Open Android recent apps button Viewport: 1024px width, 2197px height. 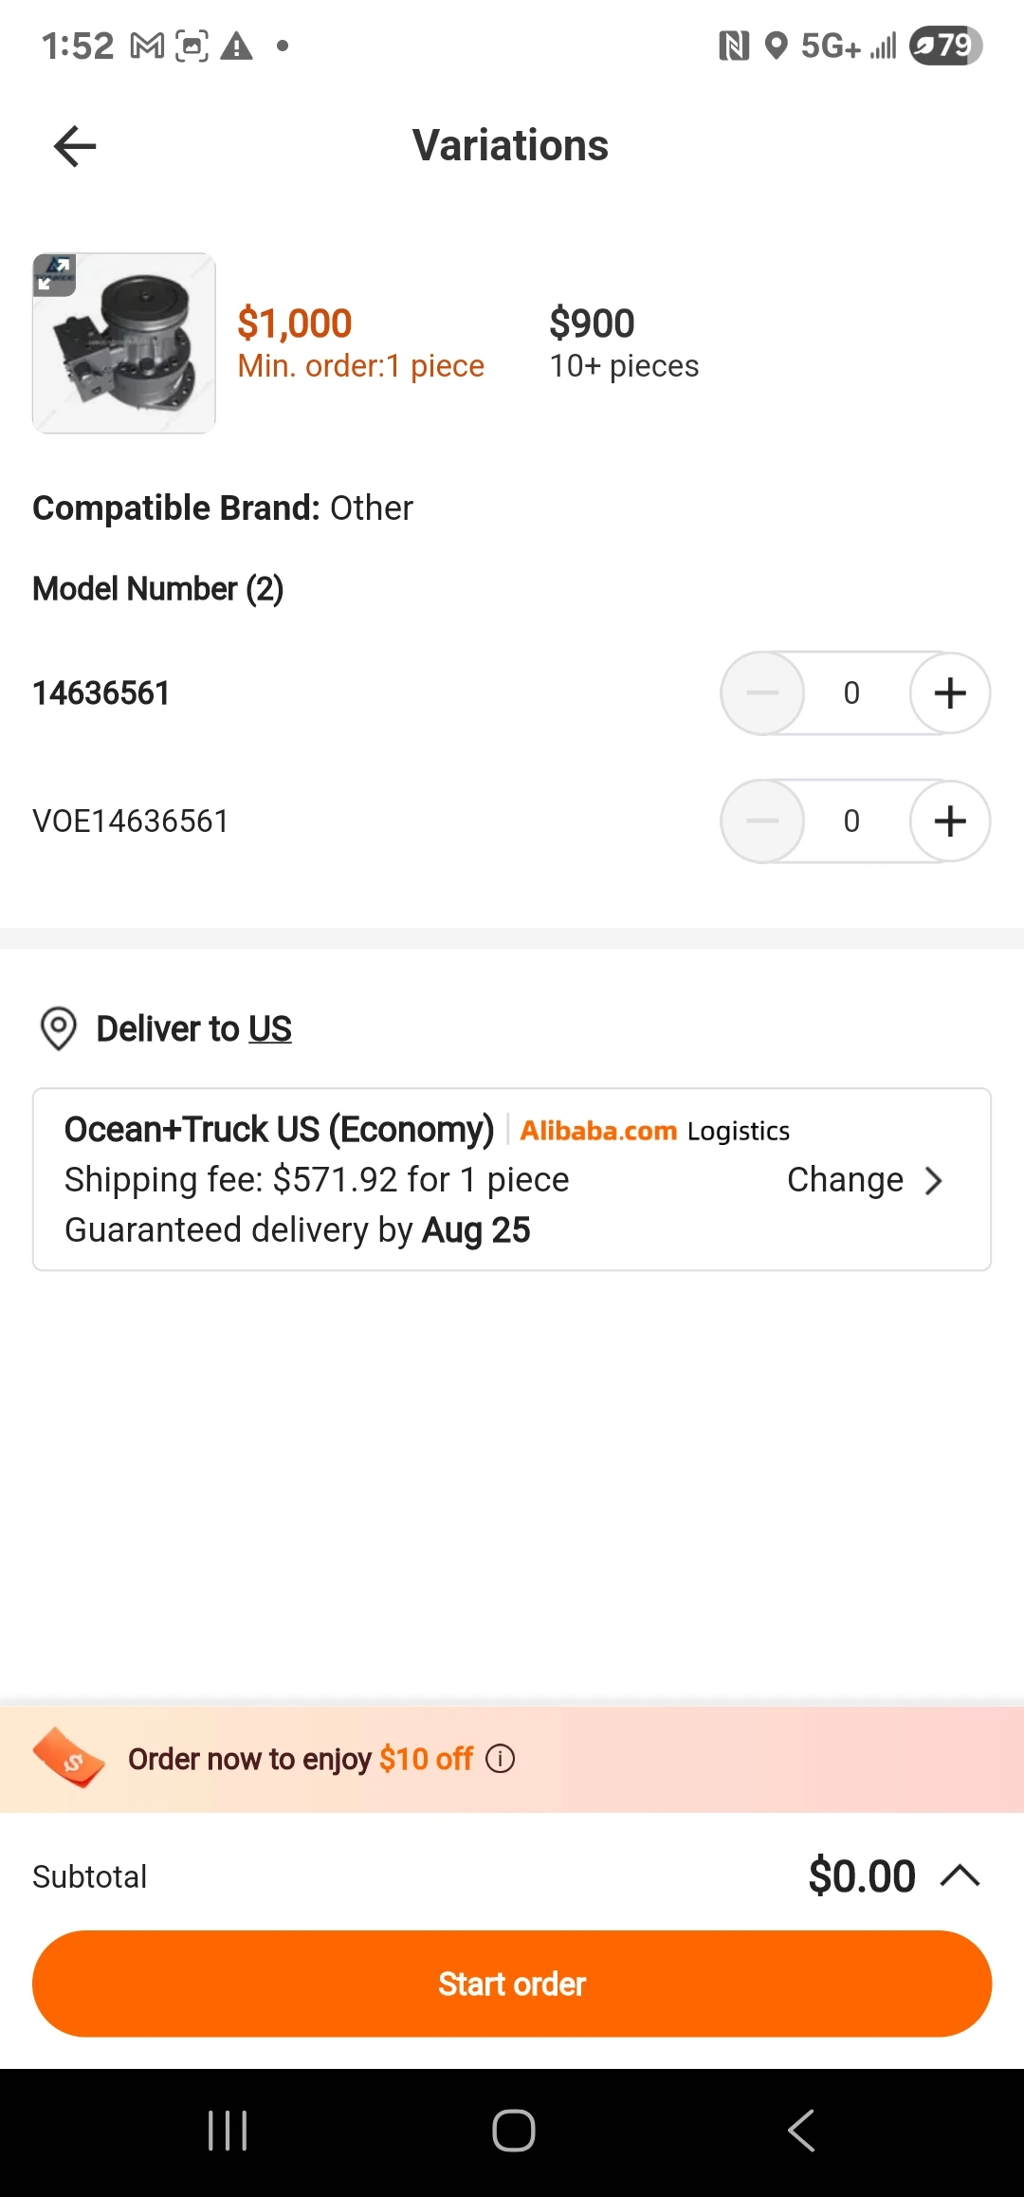[x=228, y=2131]
